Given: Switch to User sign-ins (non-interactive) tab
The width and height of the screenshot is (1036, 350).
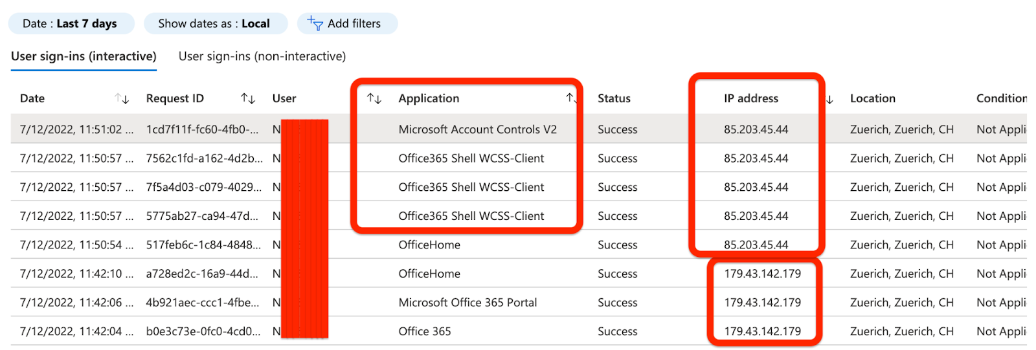Looking at the screenshot, I should [262, 56].
